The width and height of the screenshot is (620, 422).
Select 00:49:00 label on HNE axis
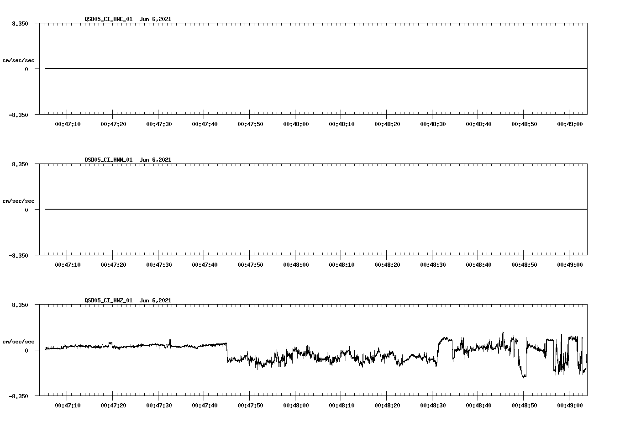pos(570,124)
